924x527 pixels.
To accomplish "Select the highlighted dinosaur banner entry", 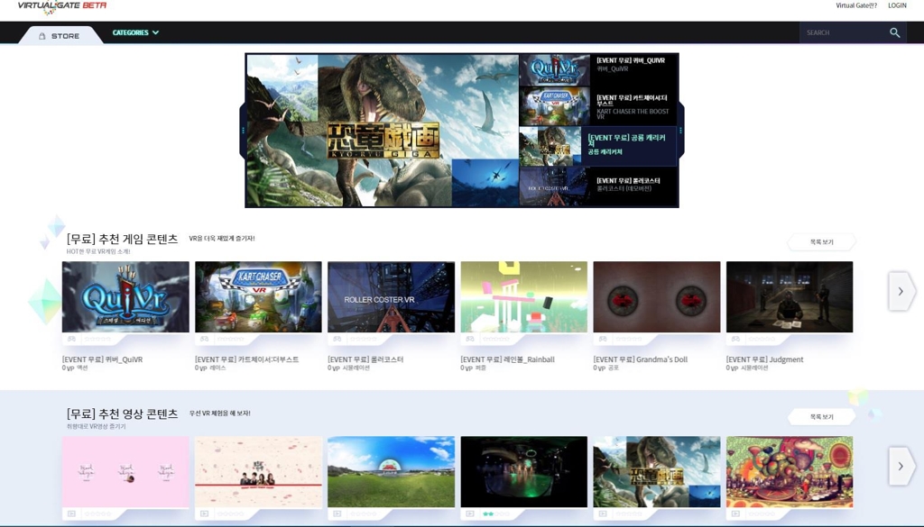I will 598,146.
